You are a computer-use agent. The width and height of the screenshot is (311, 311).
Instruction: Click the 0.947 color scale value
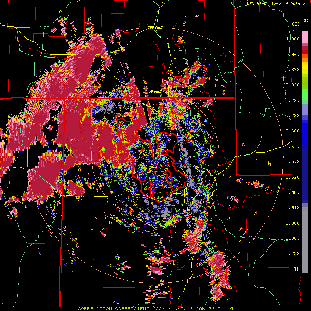coord(293,54)
